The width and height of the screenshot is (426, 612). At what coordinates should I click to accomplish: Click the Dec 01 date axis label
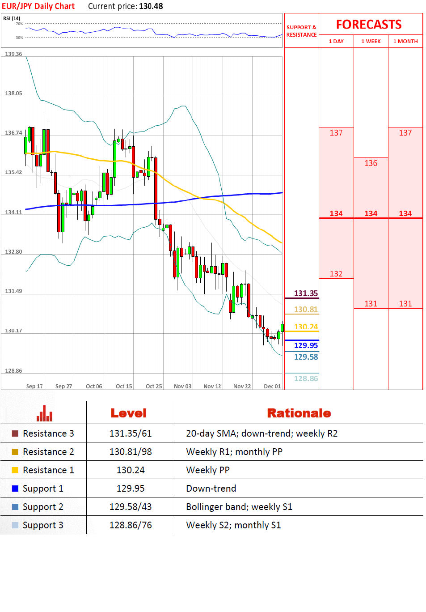pyautogui.click(x=272, y=387)
